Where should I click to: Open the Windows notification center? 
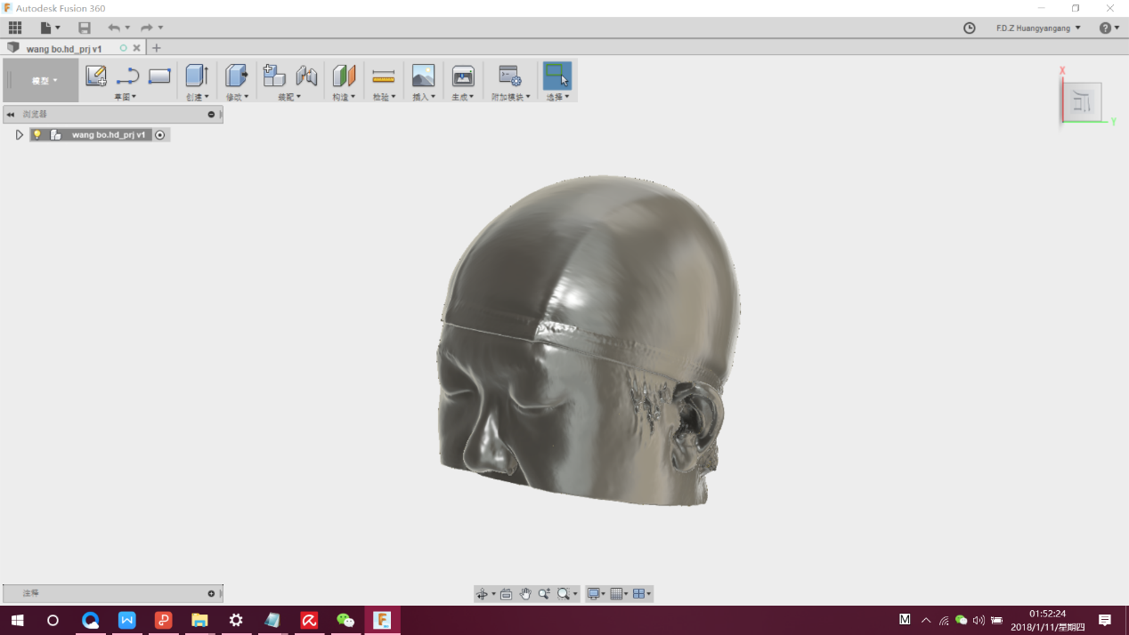1105,620
